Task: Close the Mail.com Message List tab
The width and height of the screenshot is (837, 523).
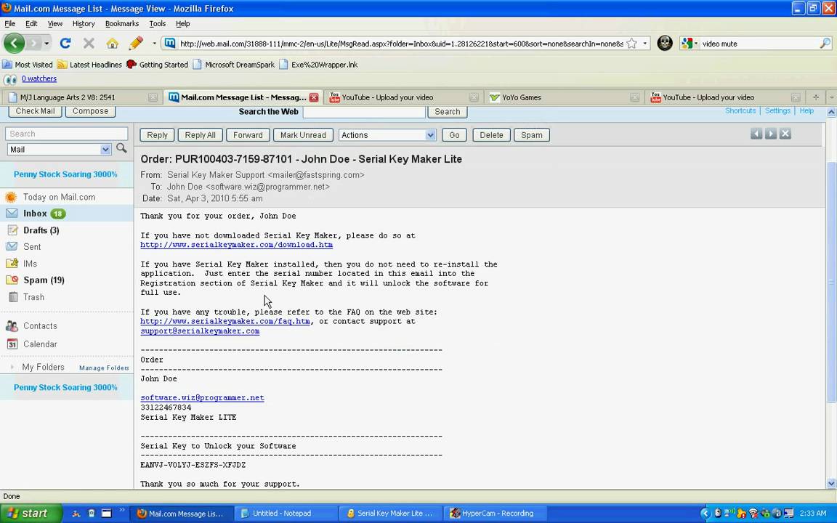Action: click(314, 97)
